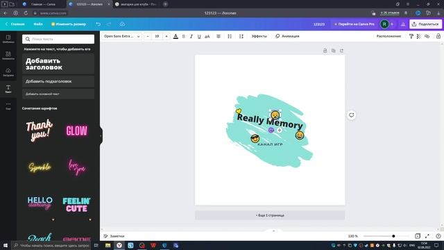Click Перейти на Canva Pro button

pos(354,24)
